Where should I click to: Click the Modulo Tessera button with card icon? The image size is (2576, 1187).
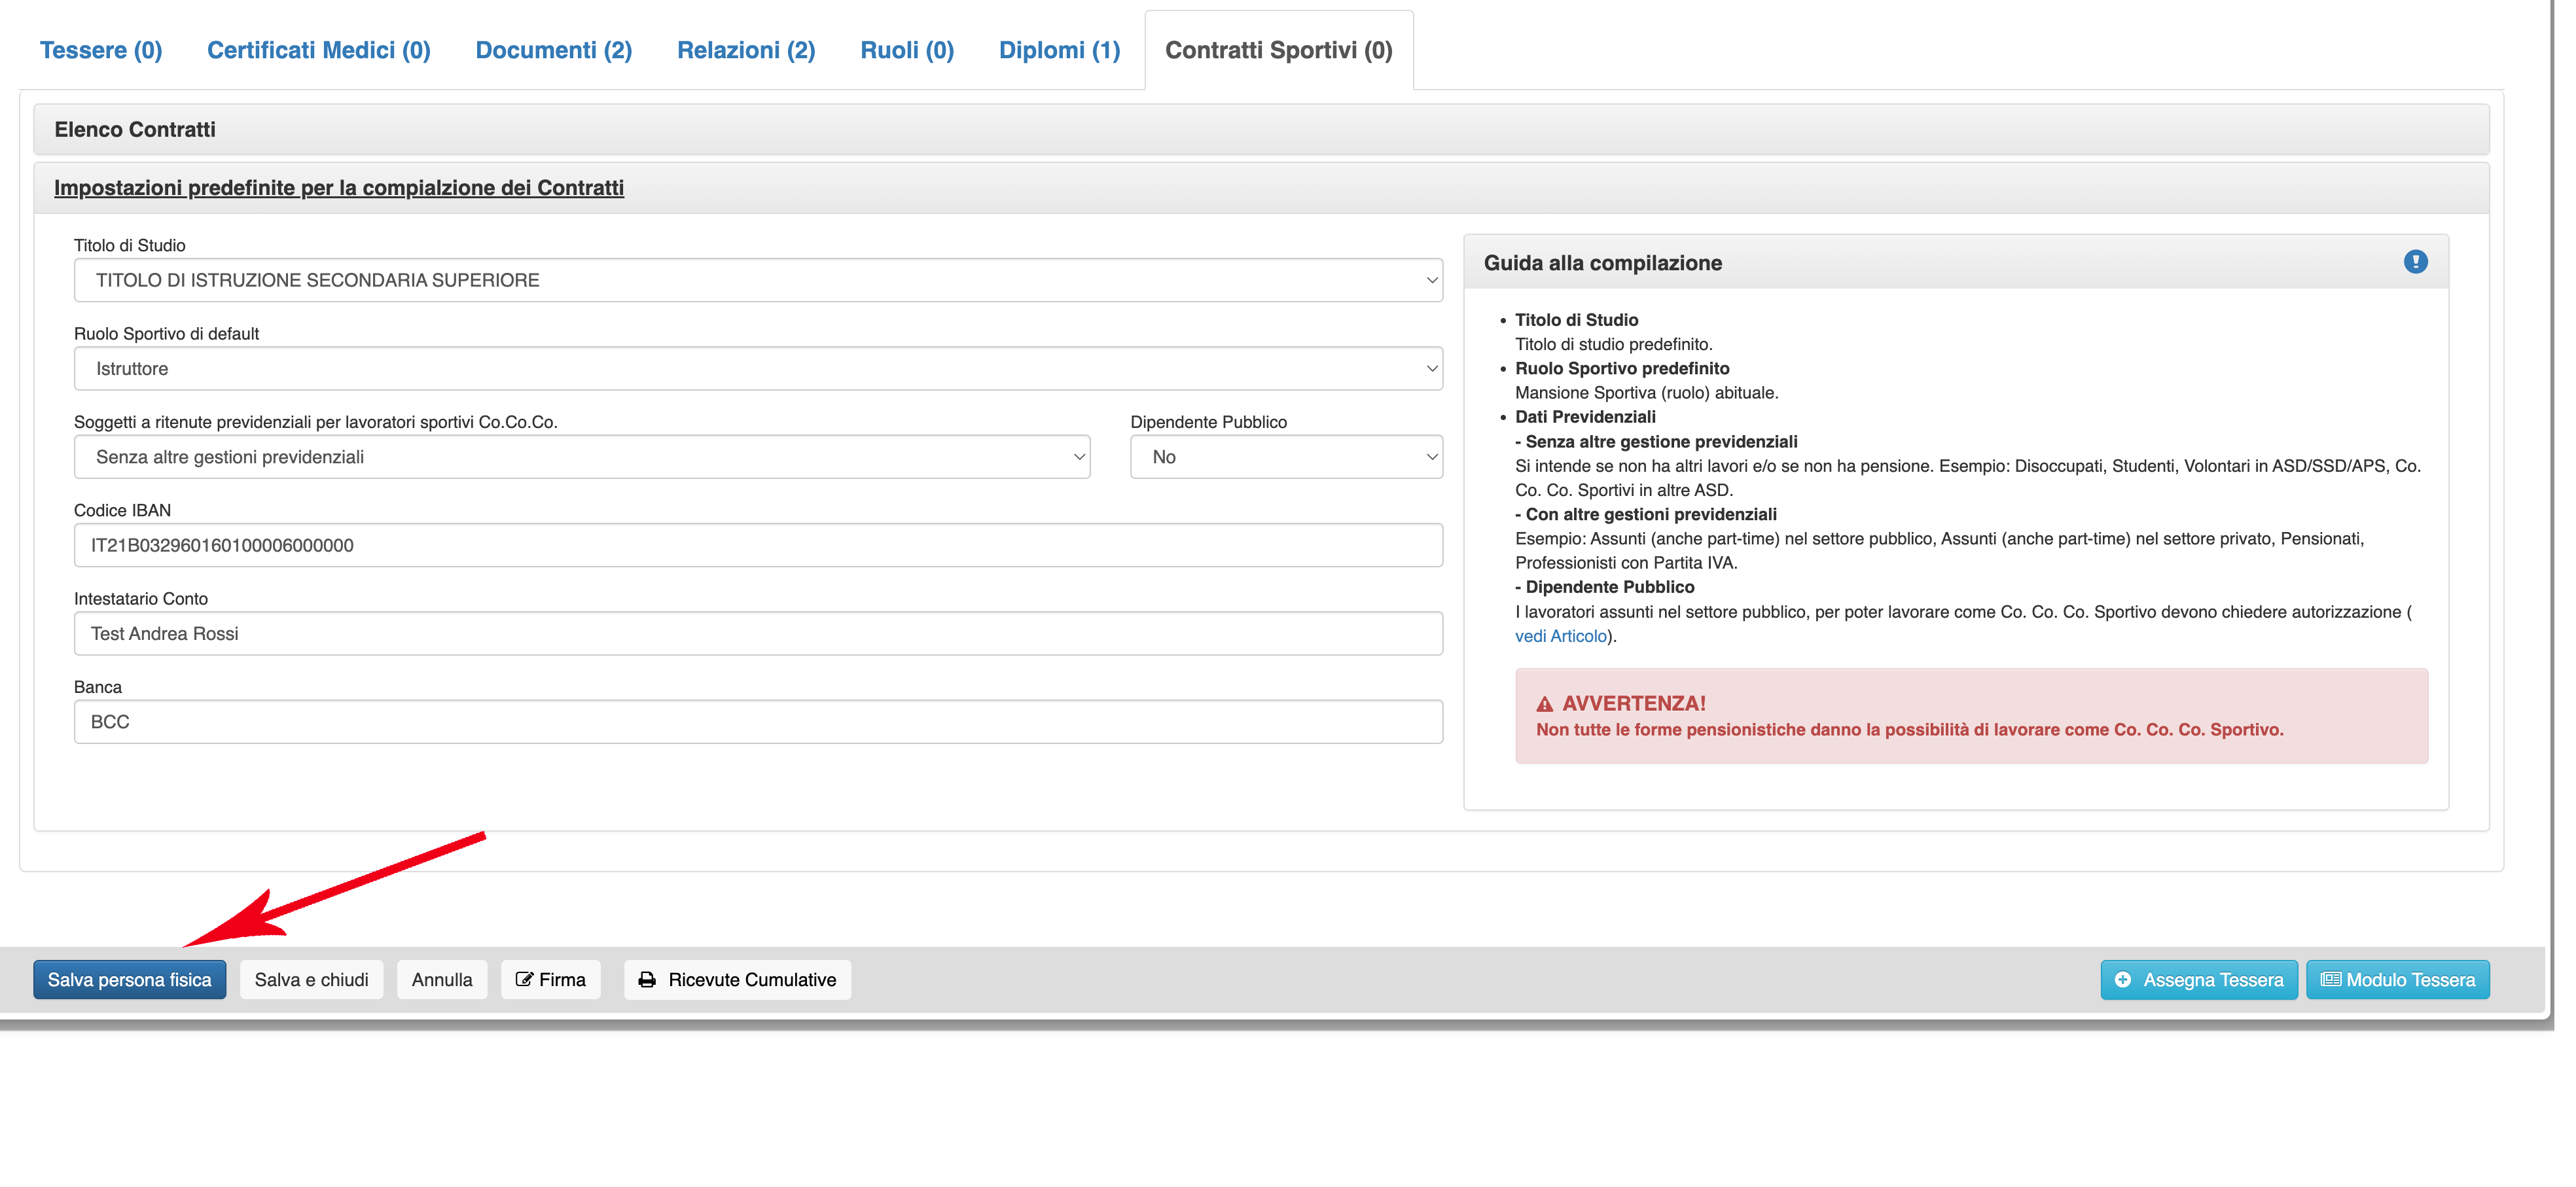tap(2397, 980)
